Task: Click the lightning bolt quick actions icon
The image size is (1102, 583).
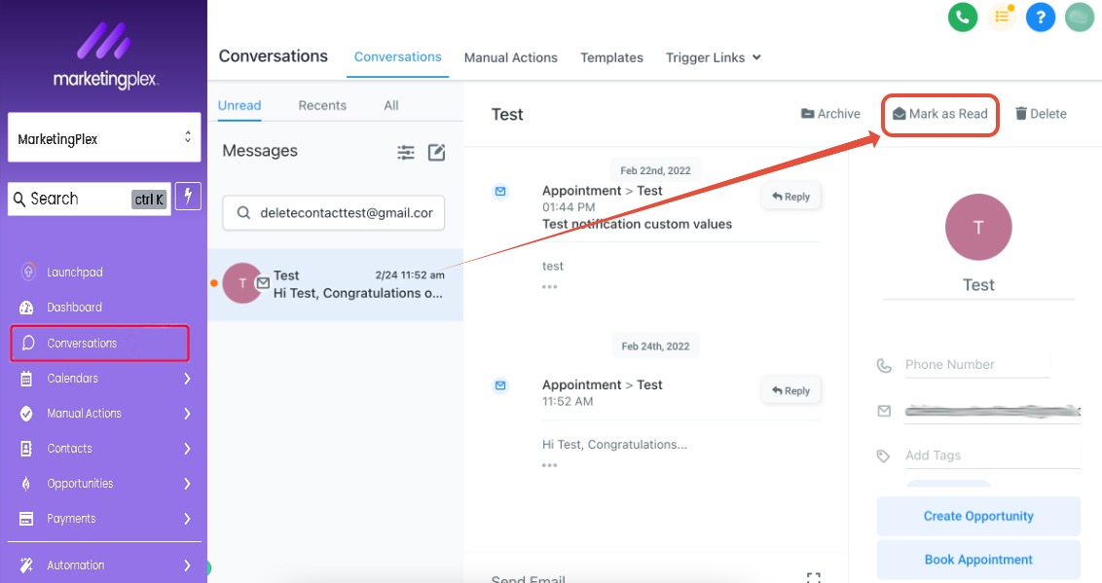Action: coord(188,196)
